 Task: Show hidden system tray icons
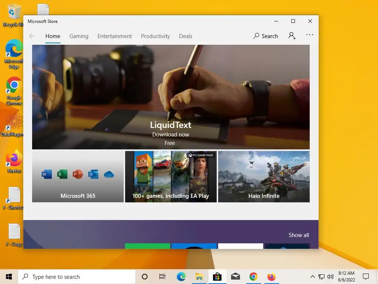[312, 277]
